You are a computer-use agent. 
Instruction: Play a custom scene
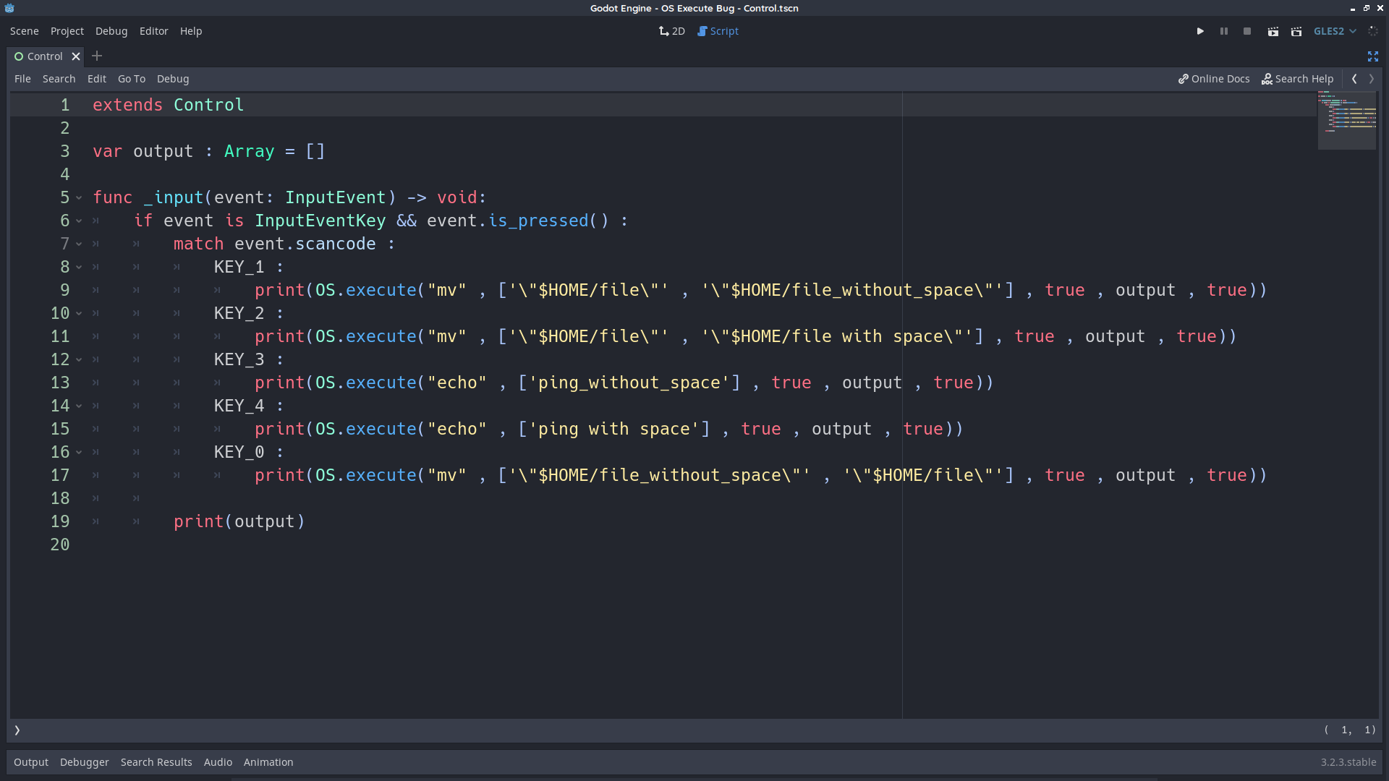point(1297,31)
